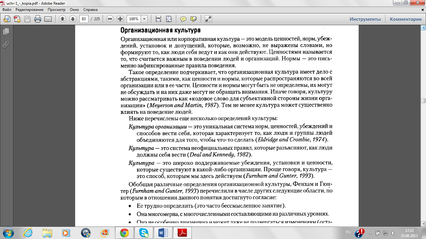Show attachments paperclip panel icon
The image size is (426, 239).
6,45
